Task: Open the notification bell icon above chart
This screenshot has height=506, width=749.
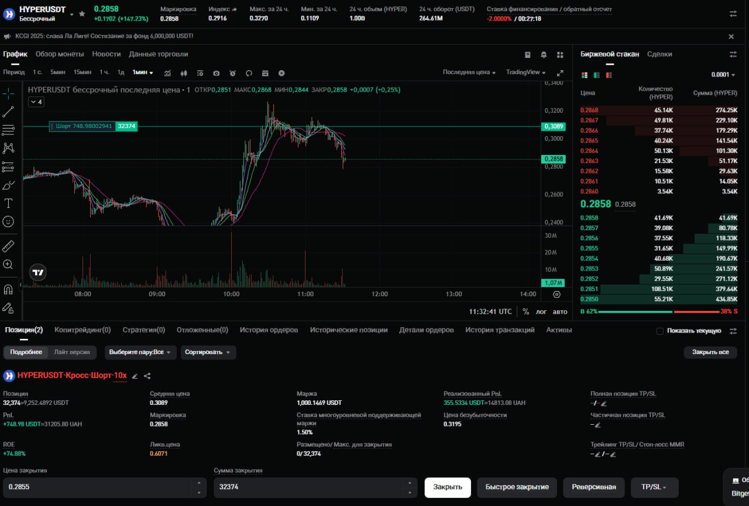Action: [544, 54]
